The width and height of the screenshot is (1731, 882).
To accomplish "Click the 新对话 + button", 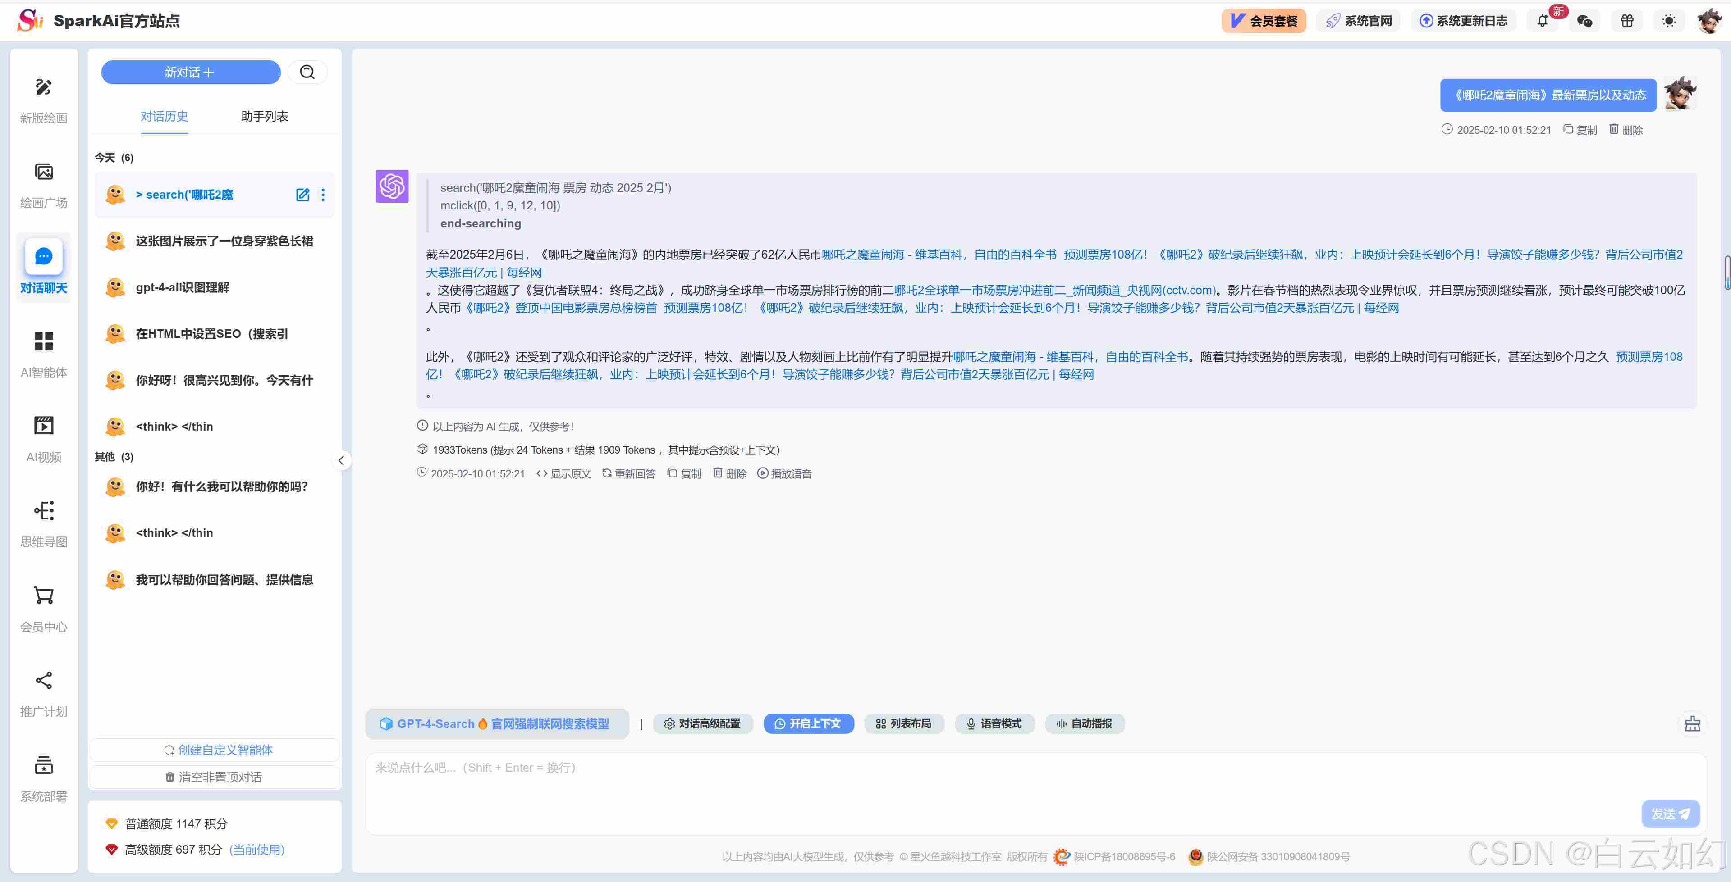I will [x=190, y=72].
